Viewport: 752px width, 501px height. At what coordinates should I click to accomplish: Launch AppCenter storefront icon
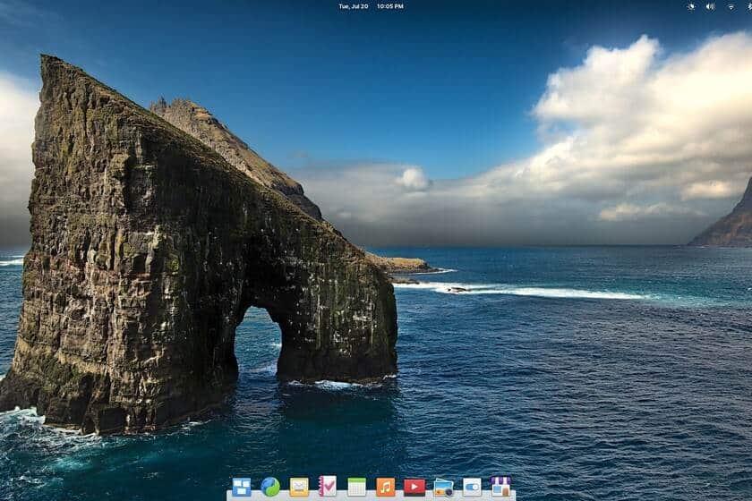point(500,487)
